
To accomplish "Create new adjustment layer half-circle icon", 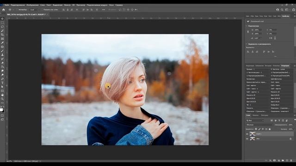I will (x=278, y=160).
